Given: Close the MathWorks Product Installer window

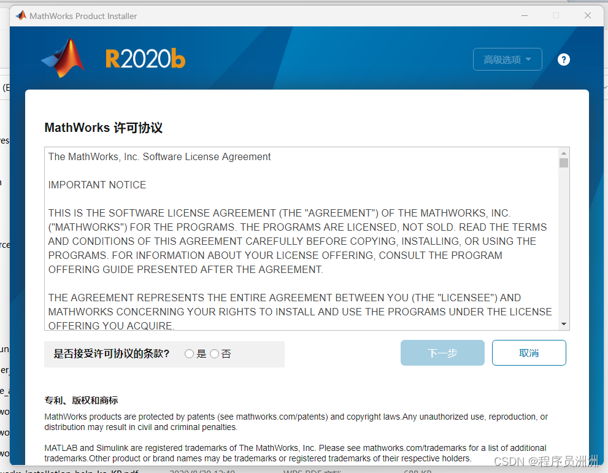Looking at the screenshot, I should point(588,15).
